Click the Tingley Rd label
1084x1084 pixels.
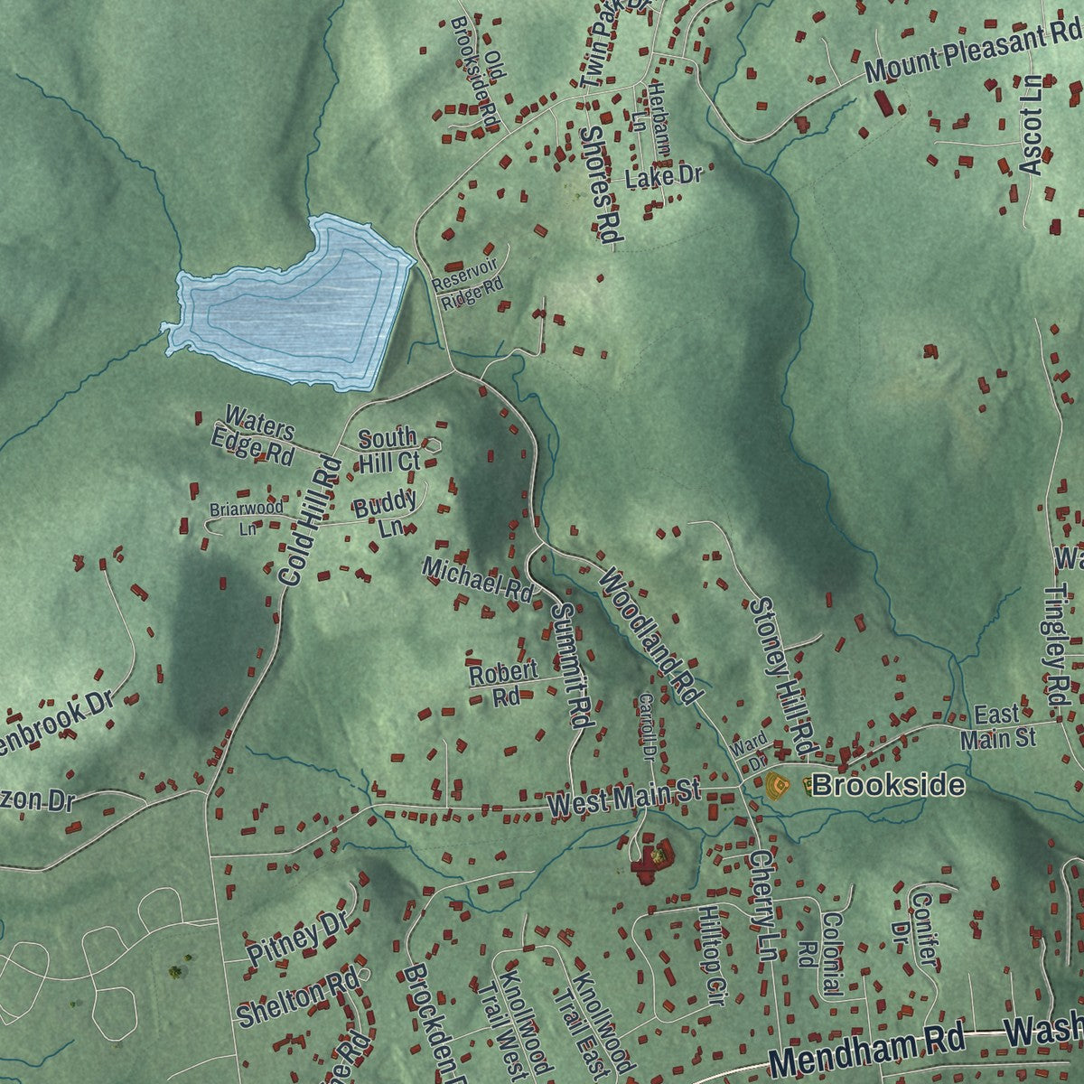click(1058, 645)
